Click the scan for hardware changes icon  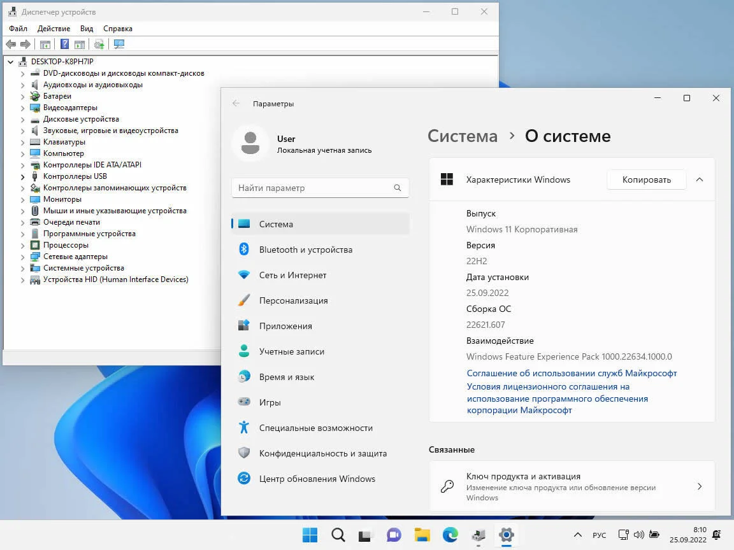119,44
